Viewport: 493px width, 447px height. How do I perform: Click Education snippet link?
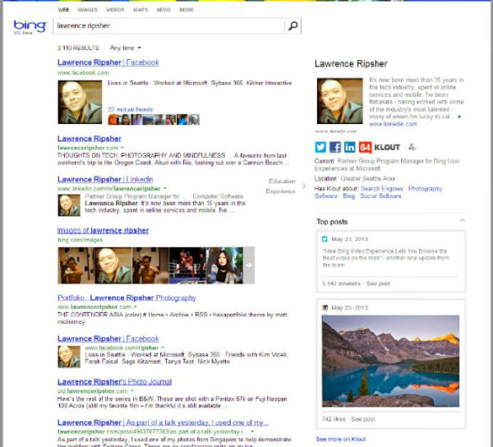click(x=282, y=181)
